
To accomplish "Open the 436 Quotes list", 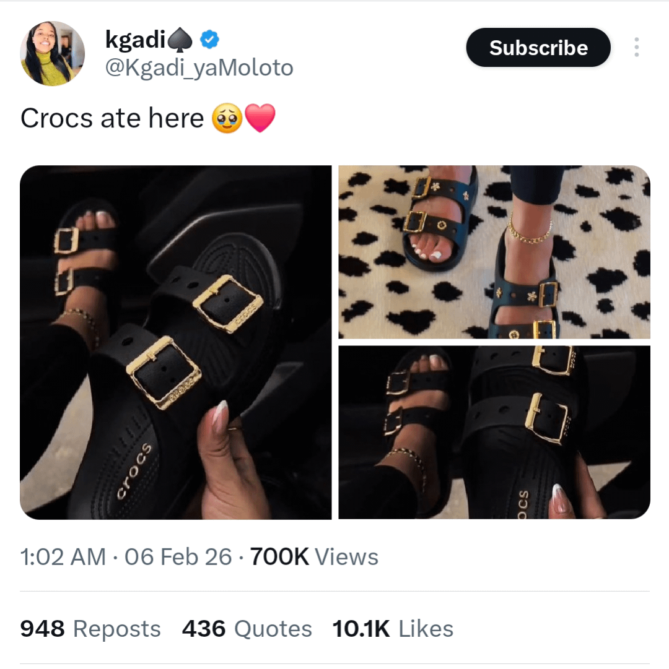I will [x=247, y=629].
